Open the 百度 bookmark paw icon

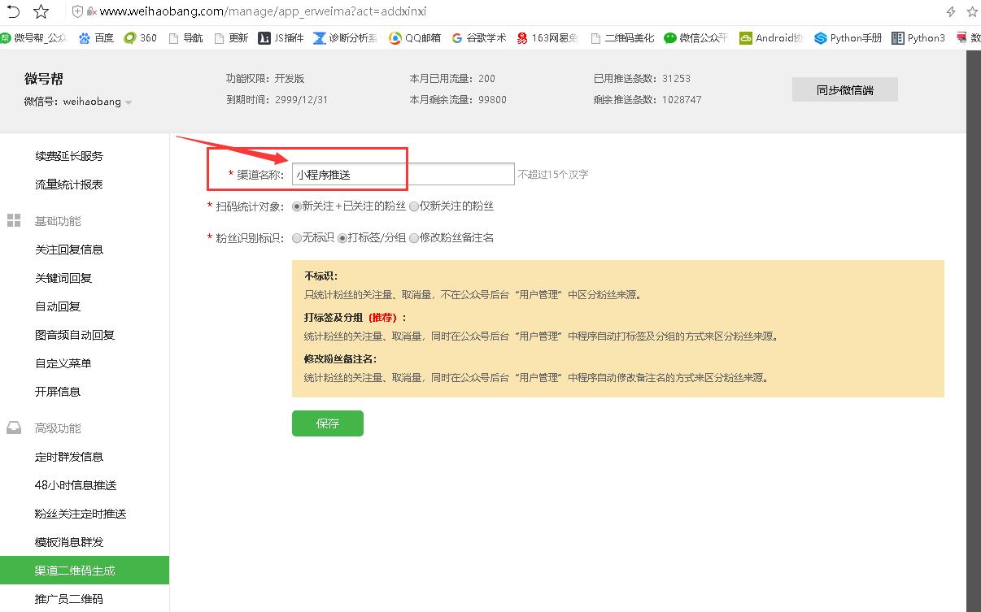85,38
